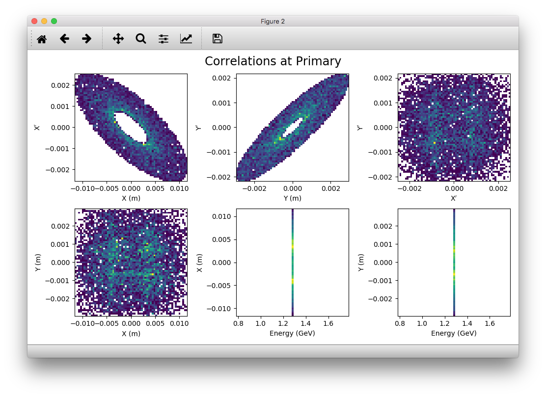This screenshot has height=397, width=546.
Task: Click the Figure 2 window title
Action: click(273, 21)
